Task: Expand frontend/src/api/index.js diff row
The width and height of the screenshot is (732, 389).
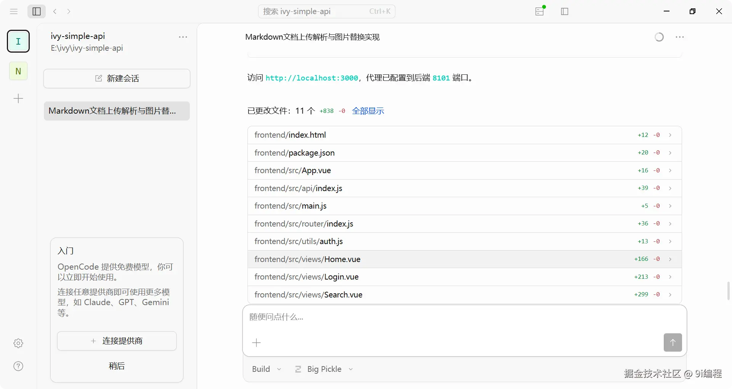Action: point(464,188)
